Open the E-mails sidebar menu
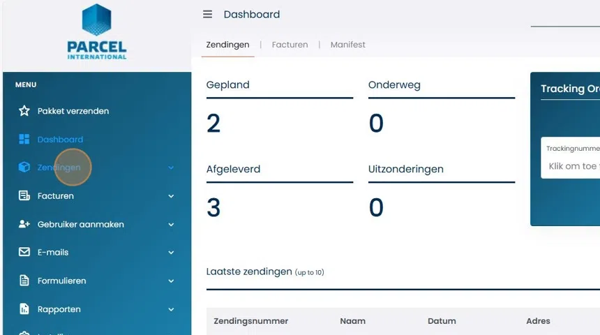 [x=53, y=253]
